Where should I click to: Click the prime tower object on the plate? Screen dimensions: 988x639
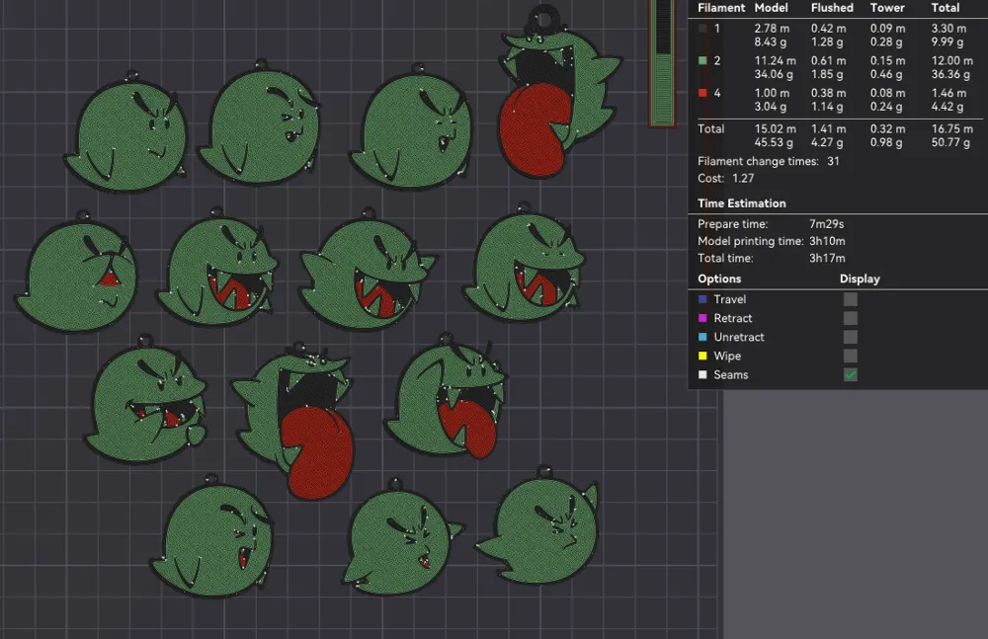(x=662, y=63)
